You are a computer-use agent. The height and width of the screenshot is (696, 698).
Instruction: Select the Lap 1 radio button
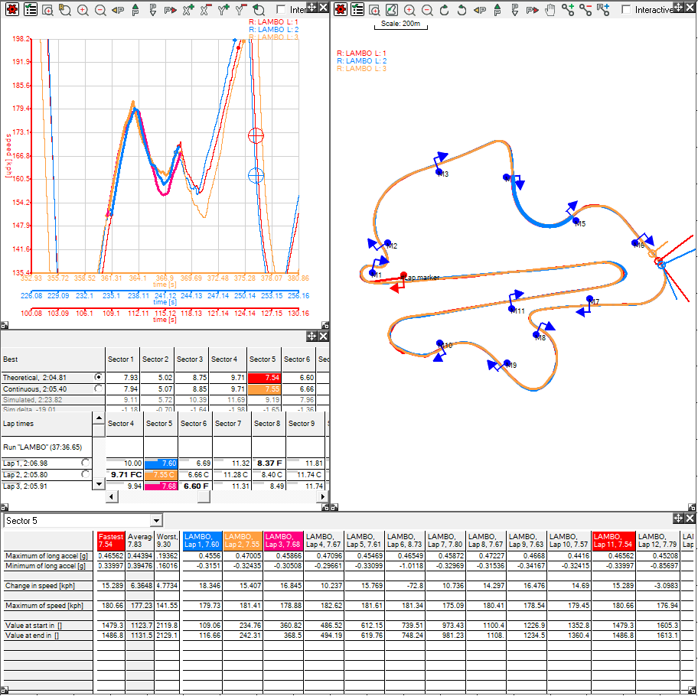86,463
